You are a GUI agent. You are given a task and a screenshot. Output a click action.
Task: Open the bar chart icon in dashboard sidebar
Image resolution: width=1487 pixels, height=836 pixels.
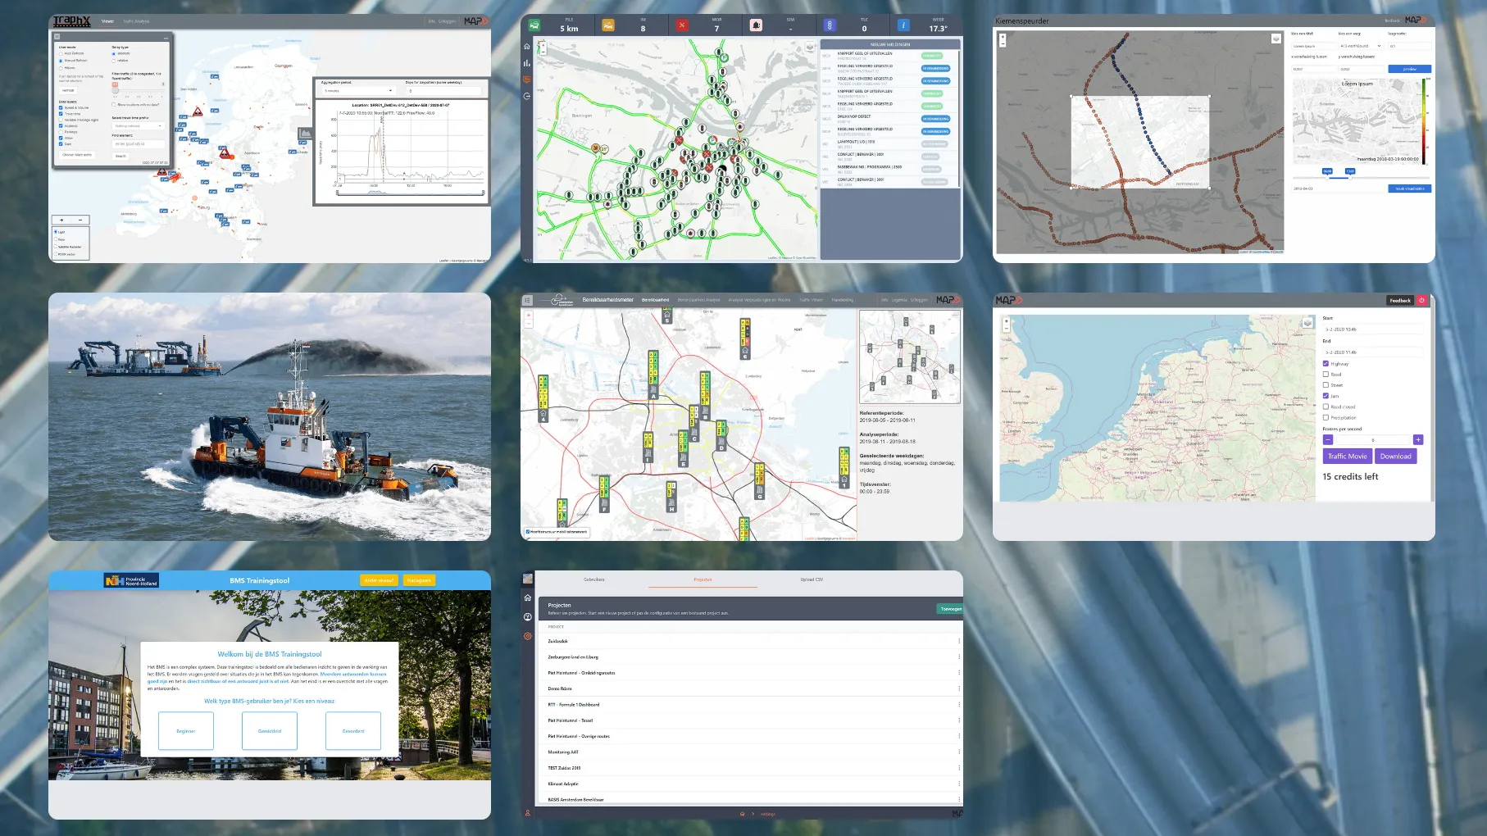527,63
